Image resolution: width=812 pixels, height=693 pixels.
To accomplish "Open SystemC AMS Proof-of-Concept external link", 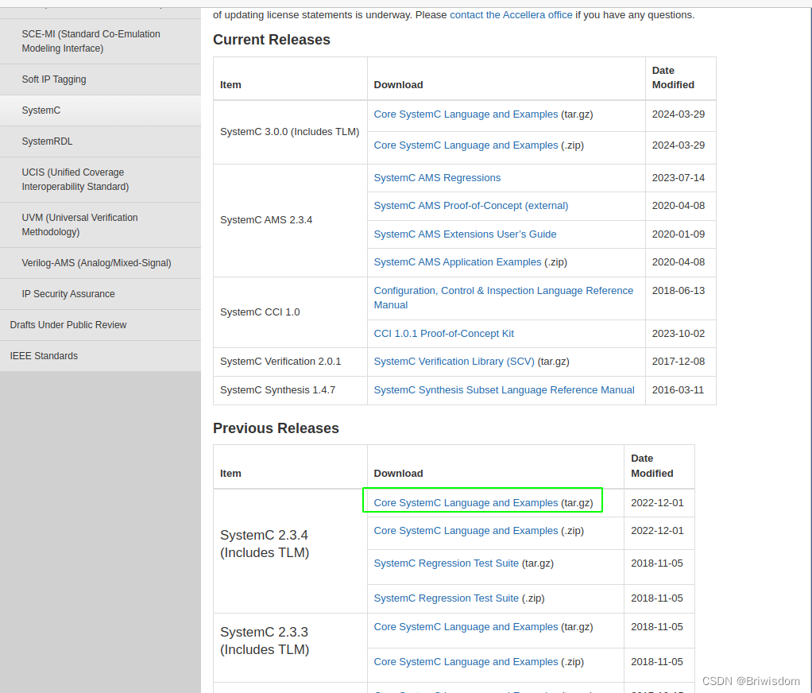I will [x=470, y=205].
